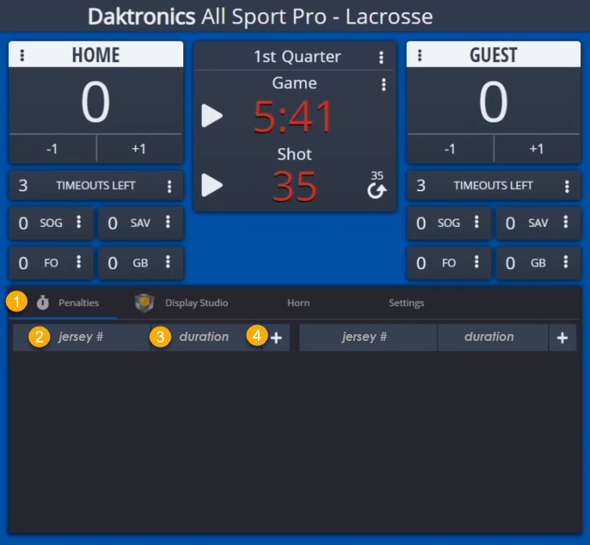
Task: Click the GUEST score value
Action: click(x=493, y=102)
